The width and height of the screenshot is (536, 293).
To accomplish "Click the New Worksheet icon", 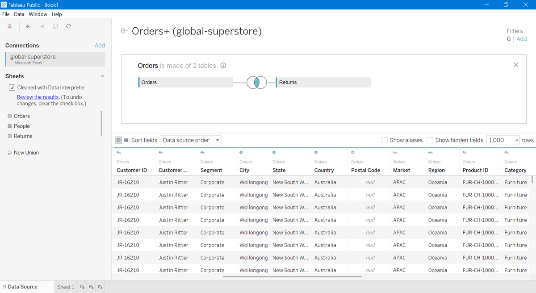I will click(82, 287).
